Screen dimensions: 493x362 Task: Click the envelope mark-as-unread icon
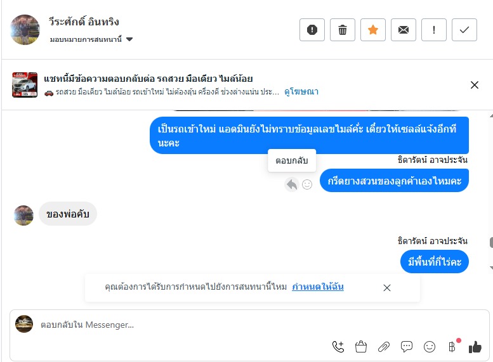click(x=404, y=30)
